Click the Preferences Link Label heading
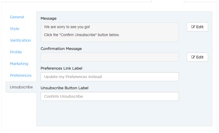 pyautogui.click(x=61, y=68)
